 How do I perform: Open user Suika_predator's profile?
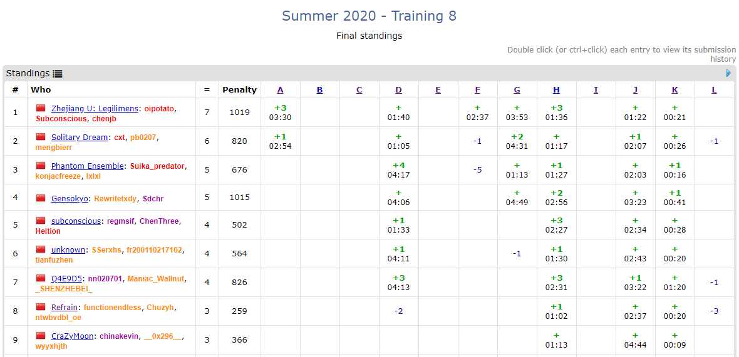pos(157,166)
